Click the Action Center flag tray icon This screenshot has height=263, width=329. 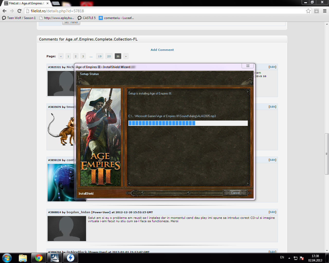click(x=302, y=258)
